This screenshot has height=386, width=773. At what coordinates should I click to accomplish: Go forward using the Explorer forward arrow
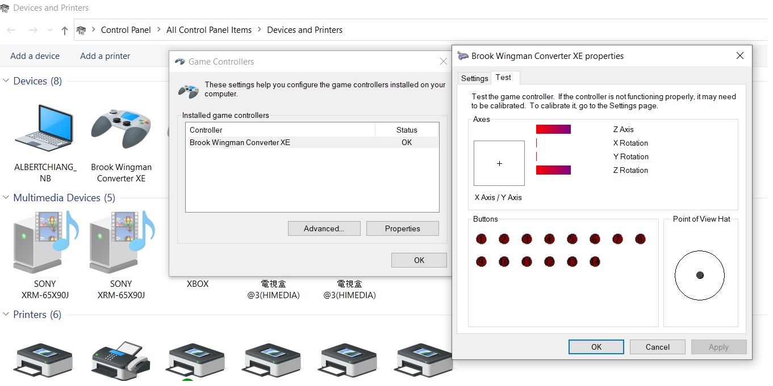(33, 30)
